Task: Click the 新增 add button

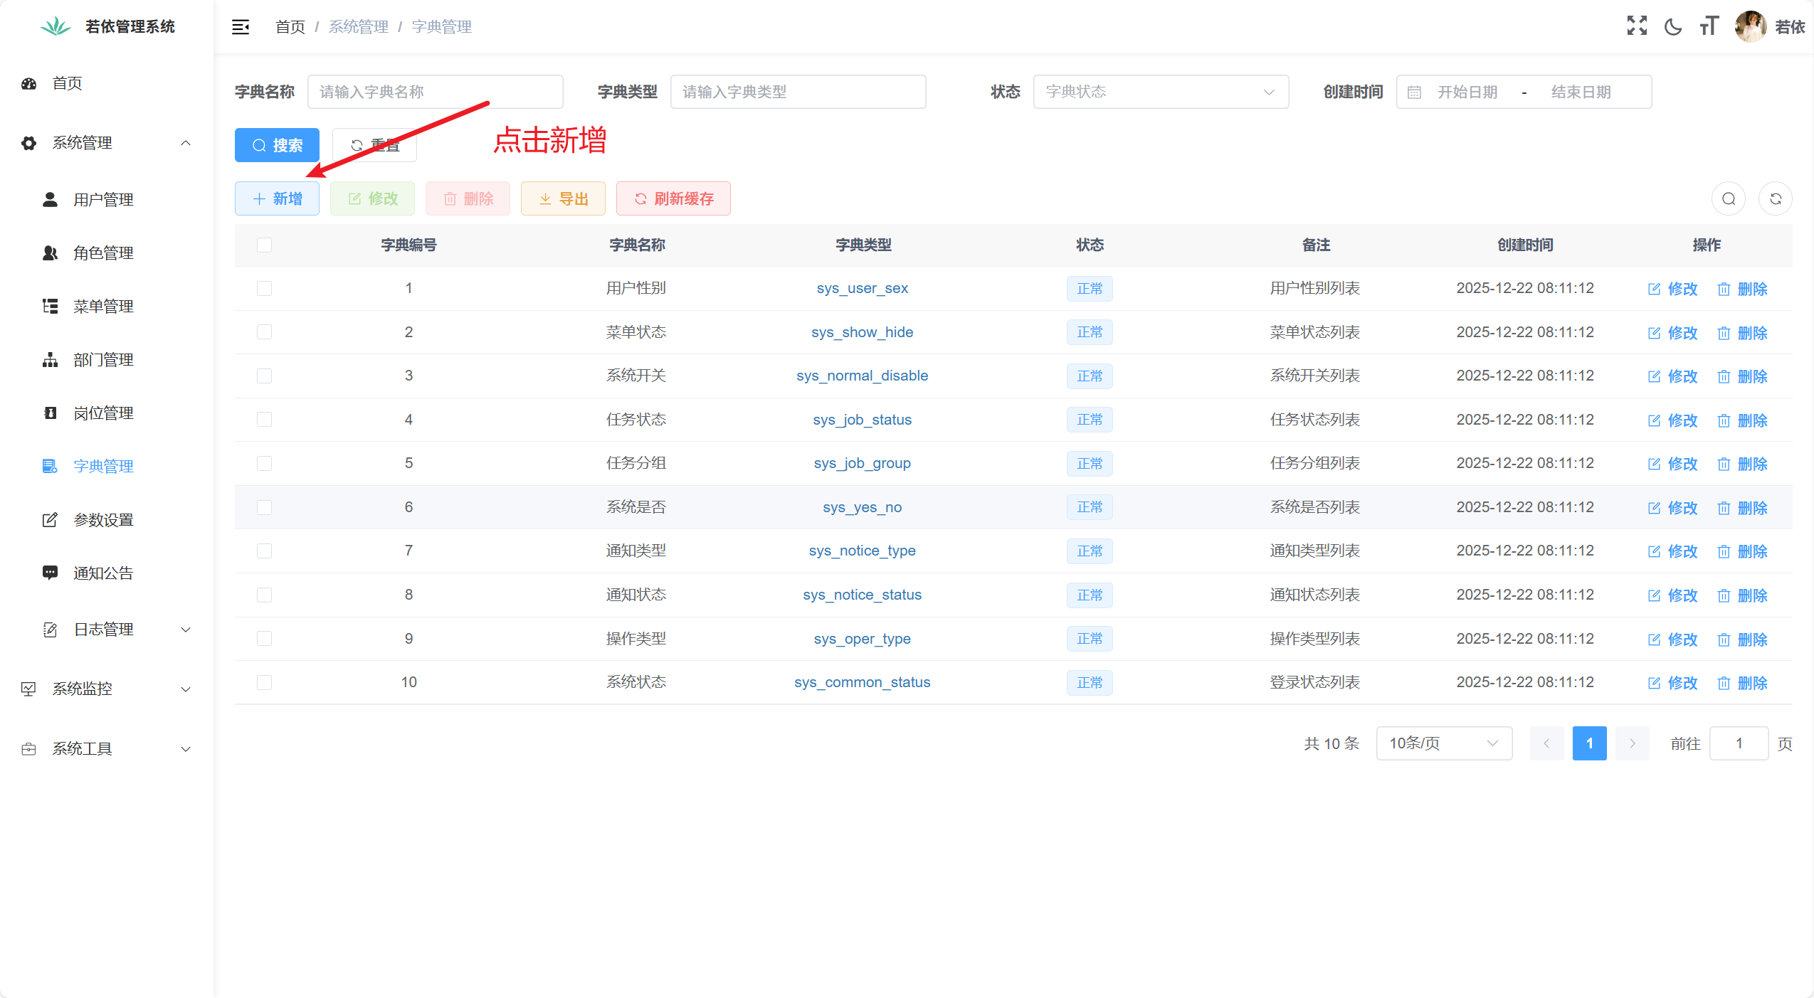Action: (277, 198)
